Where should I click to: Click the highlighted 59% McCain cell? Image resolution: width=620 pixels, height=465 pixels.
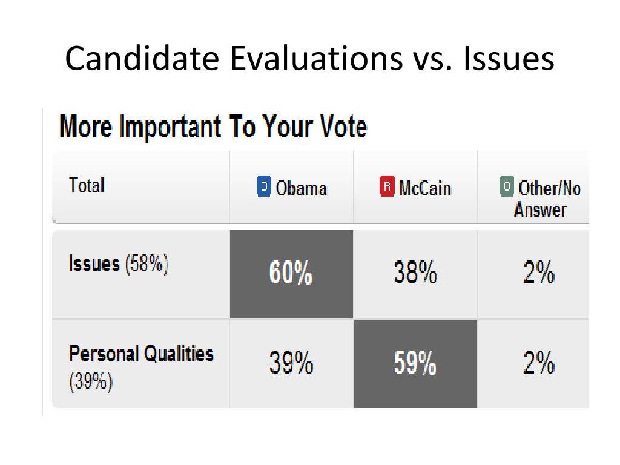coord(415,364)
